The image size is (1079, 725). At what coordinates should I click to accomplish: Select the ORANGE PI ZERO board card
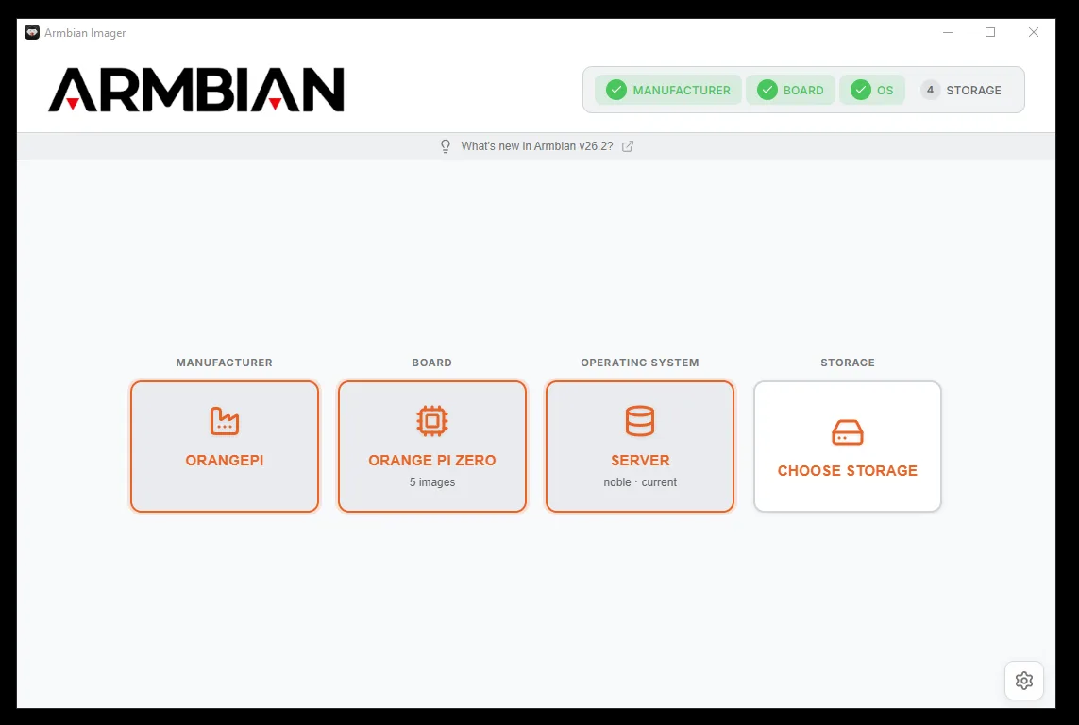point(432,447)
